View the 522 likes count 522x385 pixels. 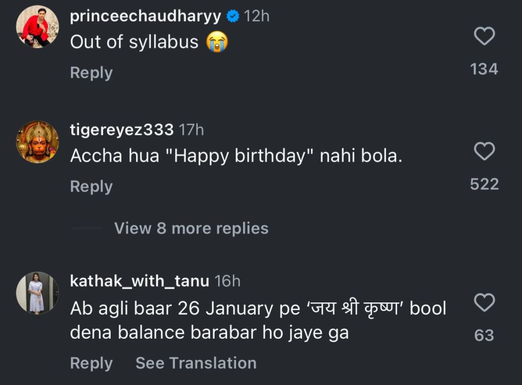click(x=484, y=184)
